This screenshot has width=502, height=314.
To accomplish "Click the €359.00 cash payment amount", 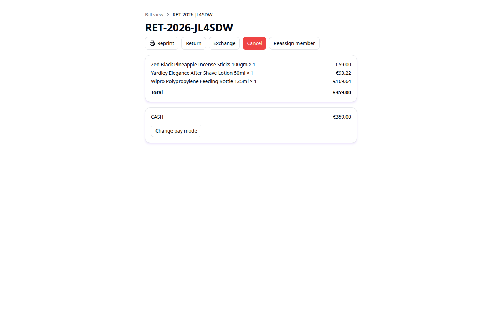I will click(x=342, y=117).
